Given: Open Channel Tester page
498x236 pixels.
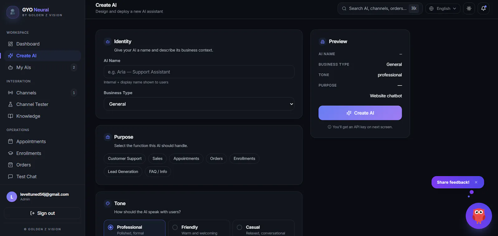Looking at the screenshot, I should [42, 104].
